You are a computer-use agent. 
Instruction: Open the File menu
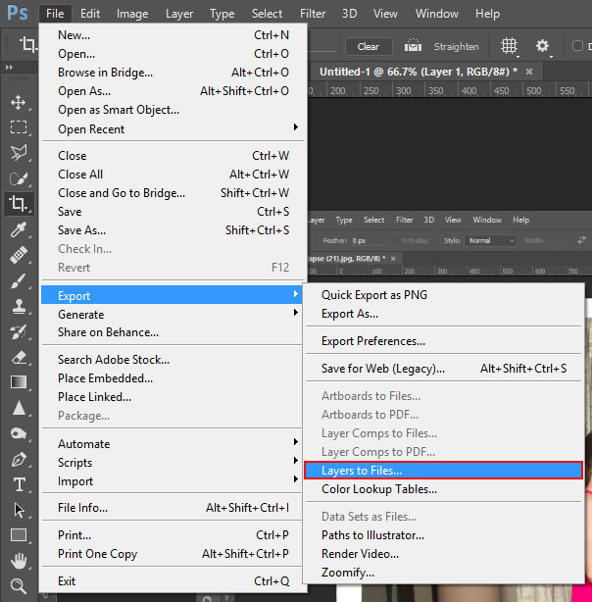click(55, 14)
